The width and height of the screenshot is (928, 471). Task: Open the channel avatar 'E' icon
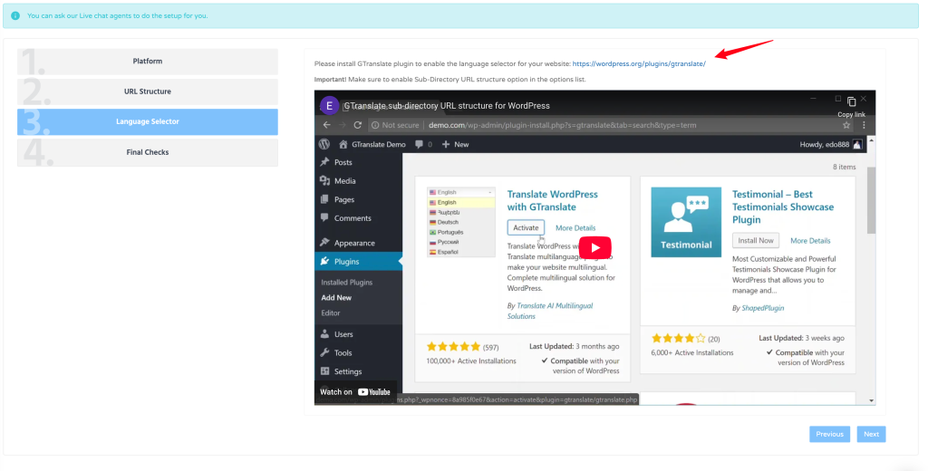(x=329, y=106)
